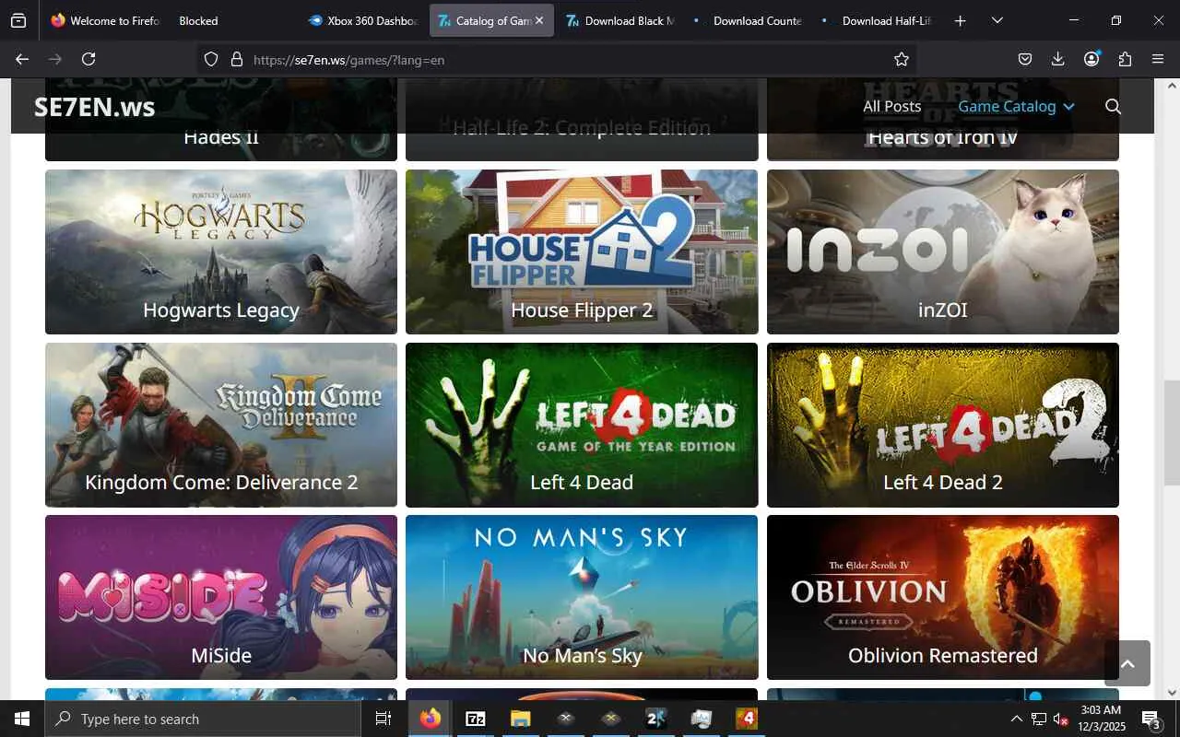Click the page vertical scrollbar thumb

1172,432
